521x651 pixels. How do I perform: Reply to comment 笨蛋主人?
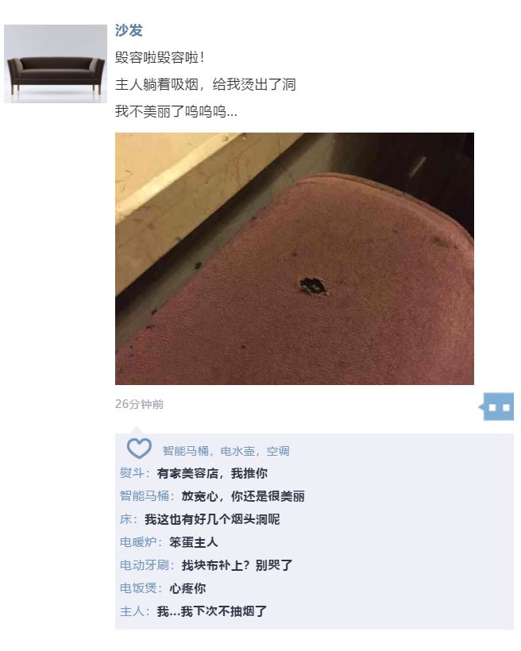tap(193, 541)
